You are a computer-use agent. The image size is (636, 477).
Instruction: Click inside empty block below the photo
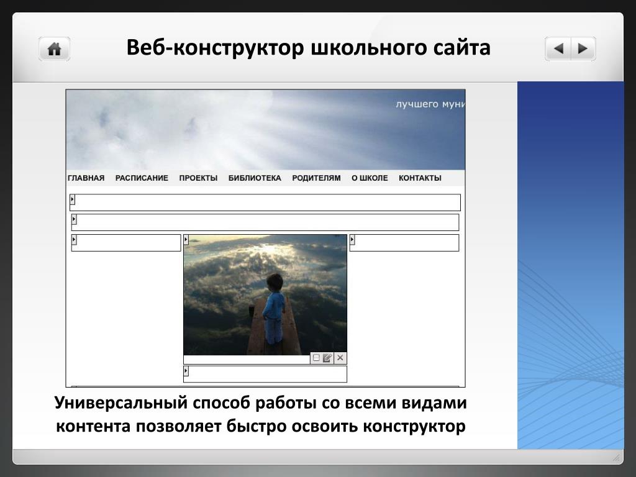coord(265,373)
